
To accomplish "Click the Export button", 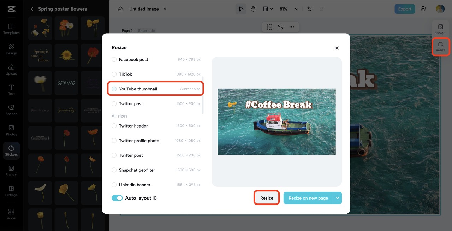I will click(x=405, y=9).
